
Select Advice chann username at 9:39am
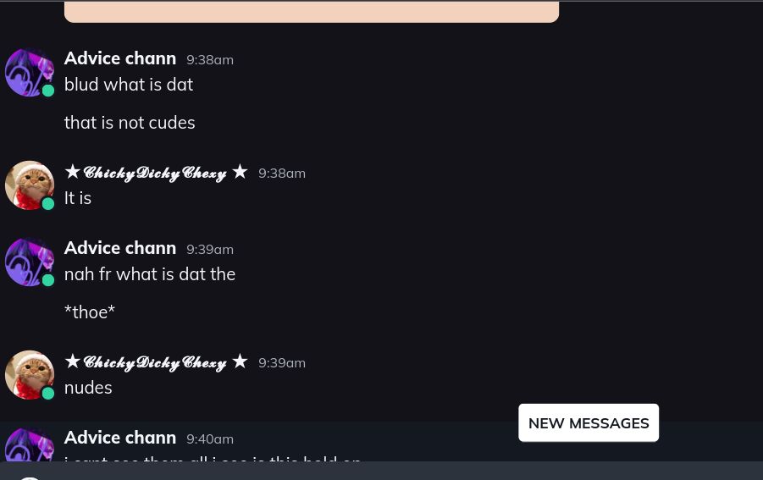pos(119,248)
